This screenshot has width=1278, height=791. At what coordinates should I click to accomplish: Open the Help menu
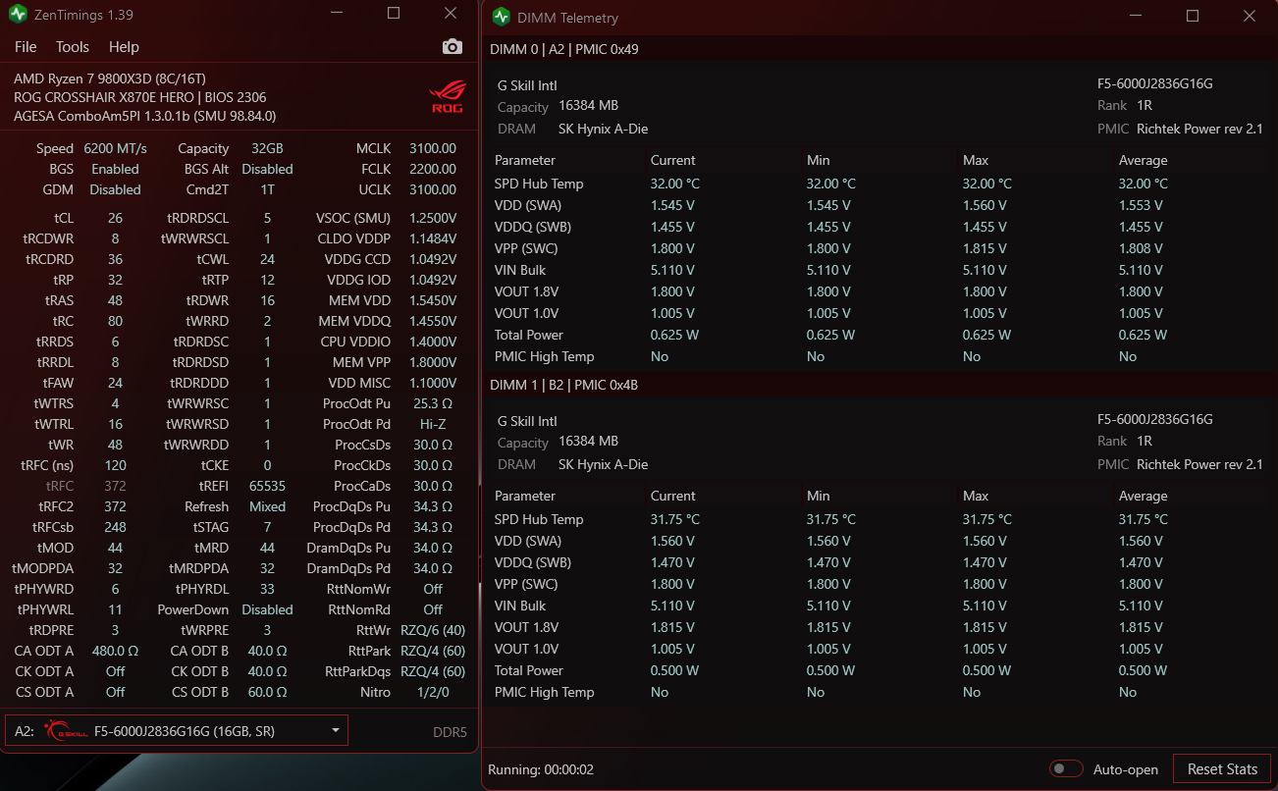coord(124,47)
